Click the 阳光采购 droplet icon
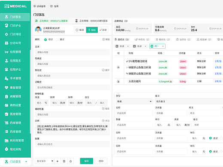The image size is (223, 167). pyautogui.click(x=6, y=149)
